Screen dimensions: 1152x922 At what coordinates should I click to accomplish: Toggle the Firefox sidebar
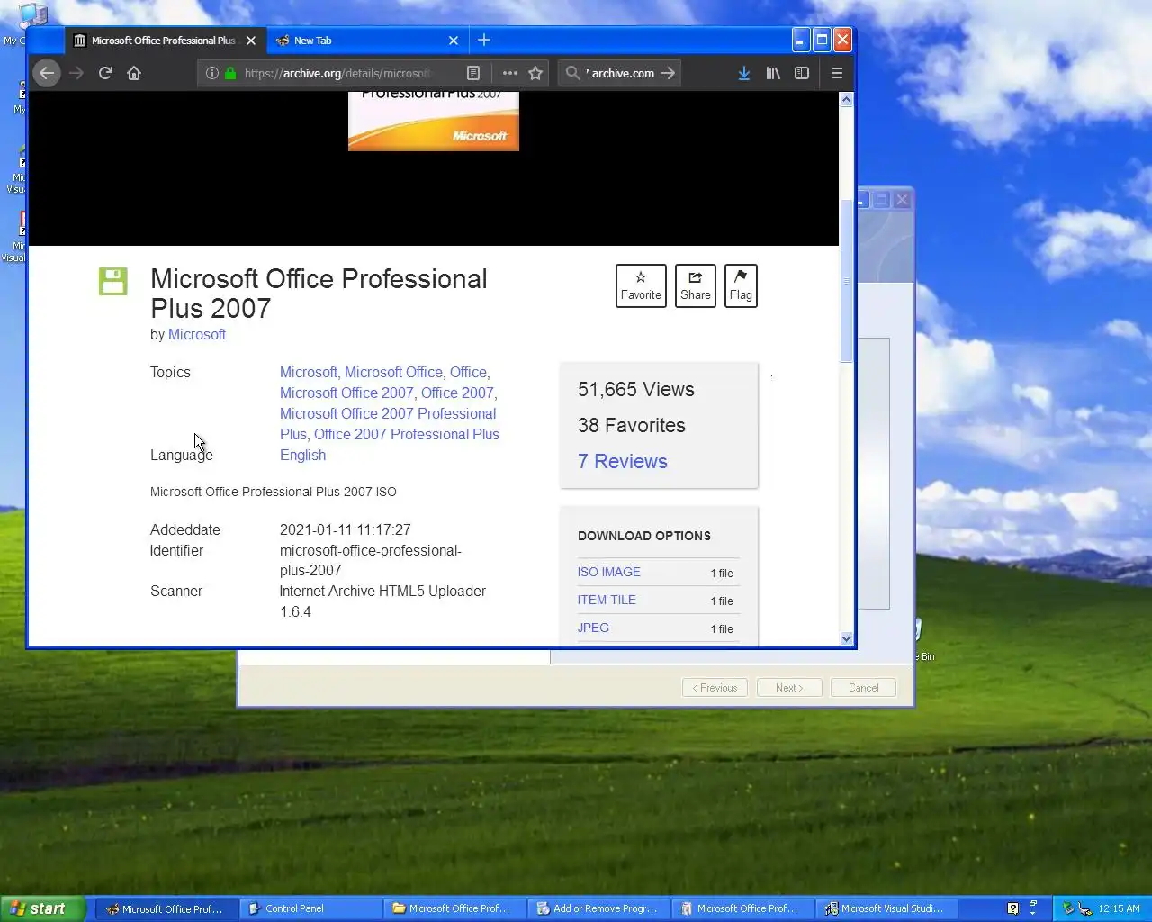pos(802,73)
